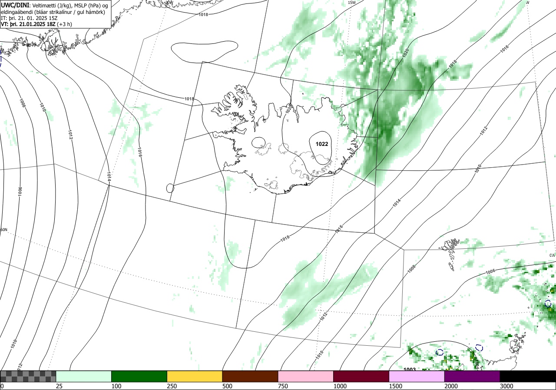Click the dark green 100–250 legend swatch
This screenshot has width=556, height=390.
coord(139,376)
